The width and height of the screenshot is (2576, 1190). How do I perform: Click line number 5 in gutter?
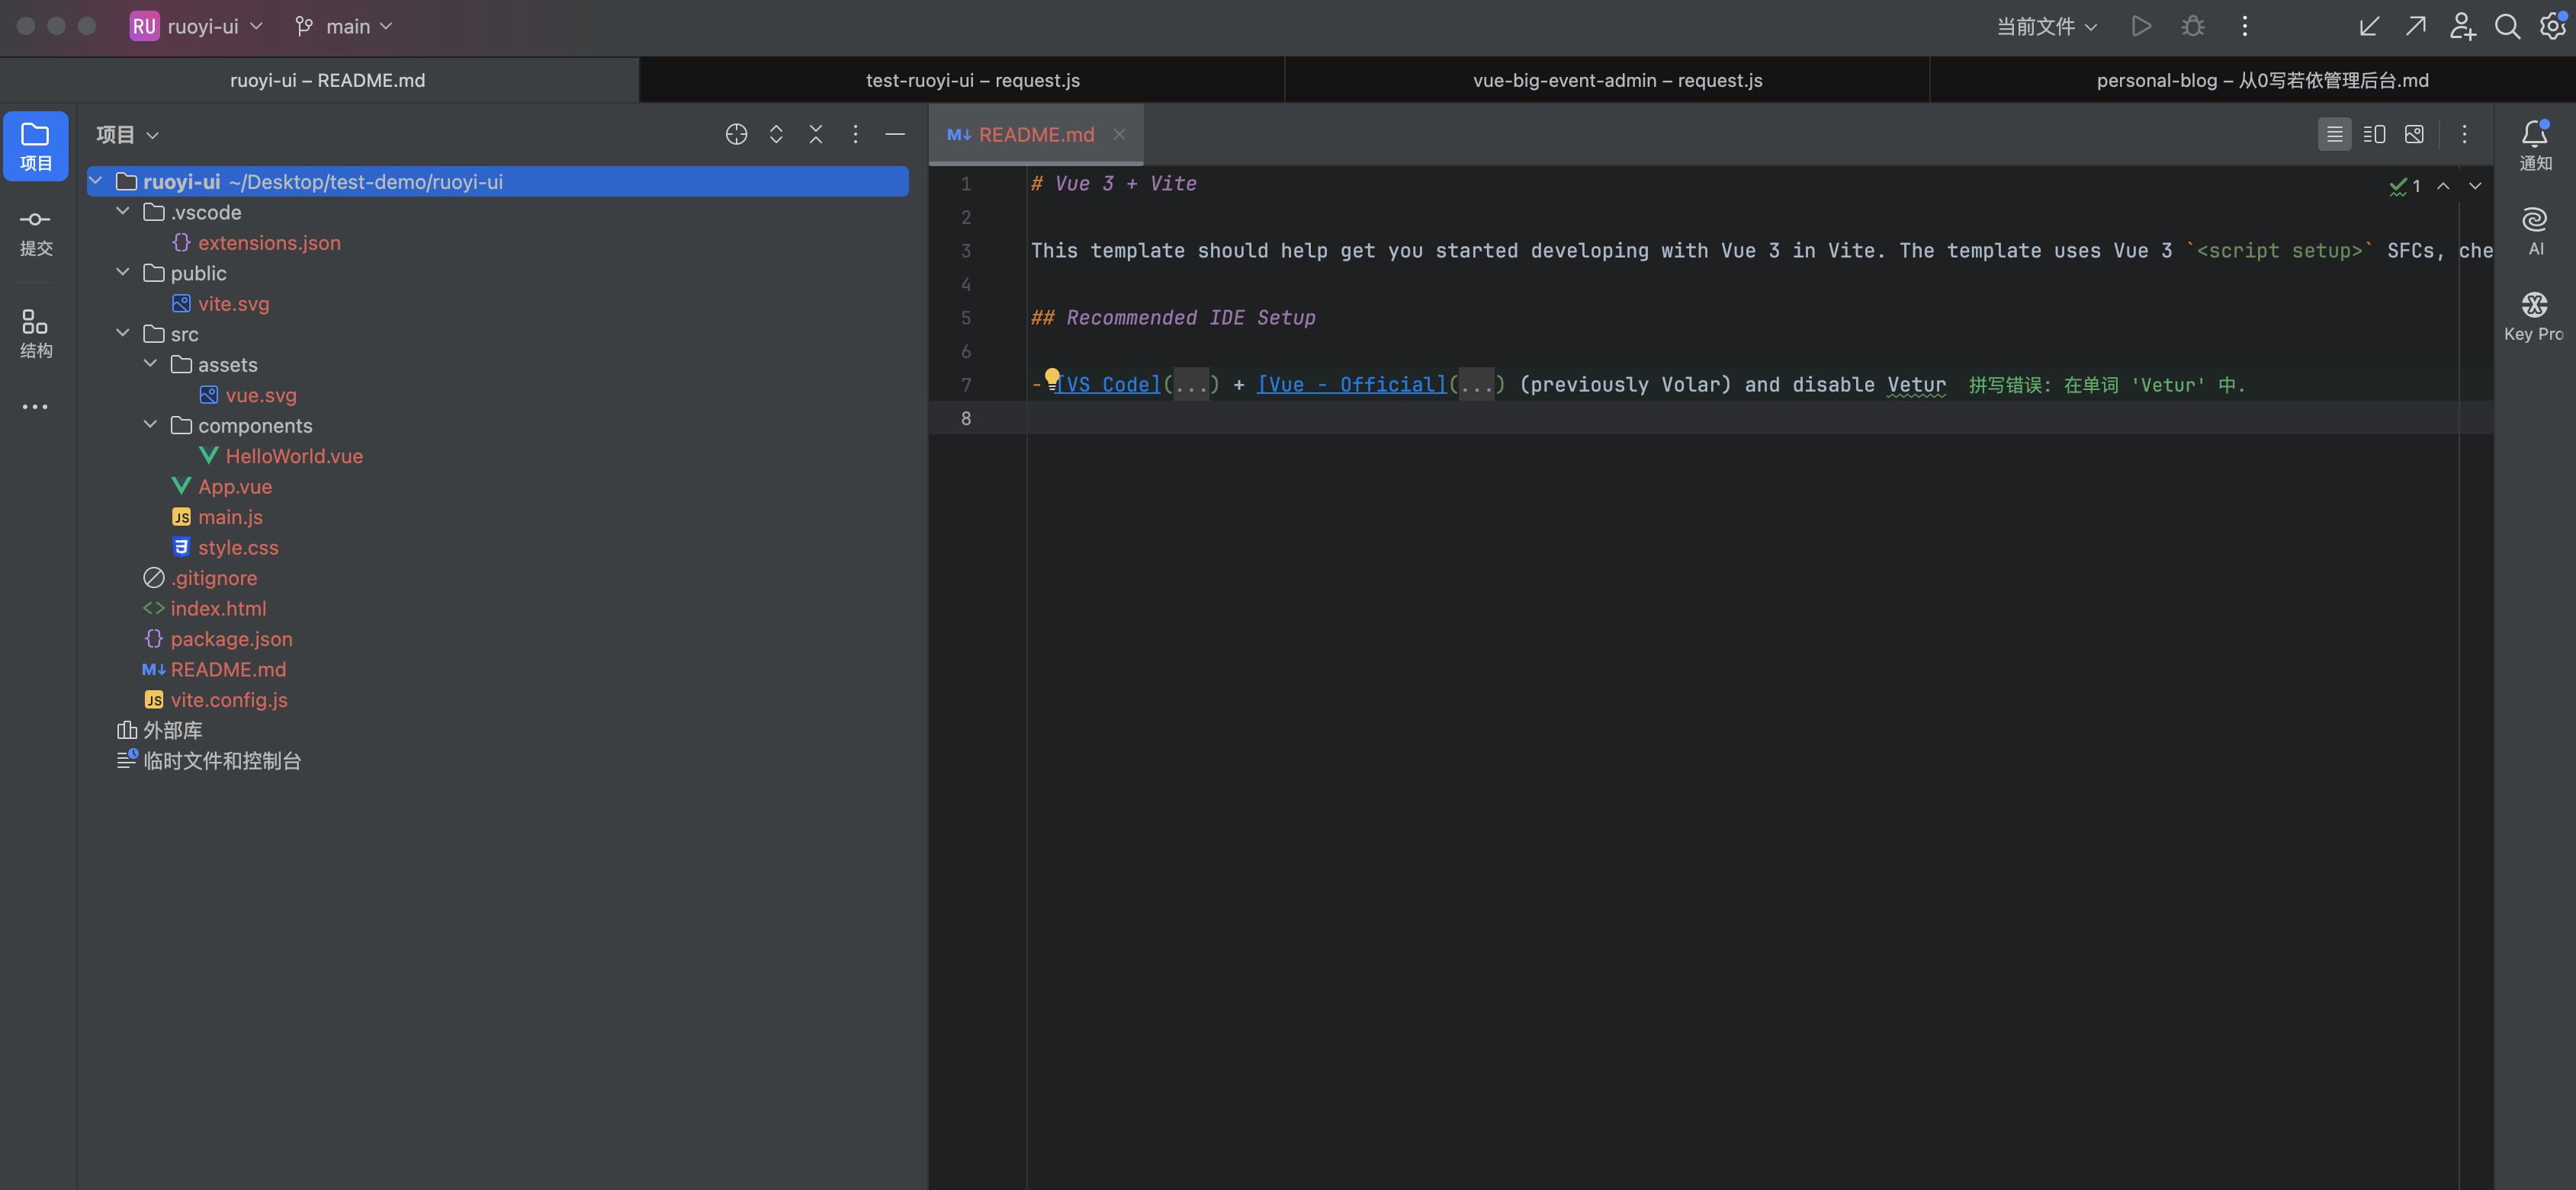point(965,318)
